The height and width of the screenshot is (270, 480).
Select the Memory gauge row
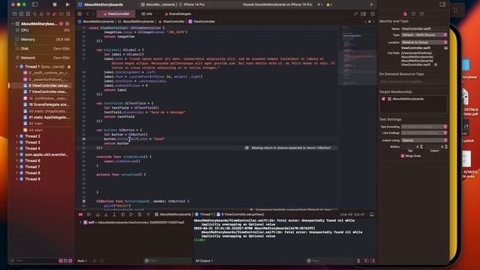click(42, 40)
